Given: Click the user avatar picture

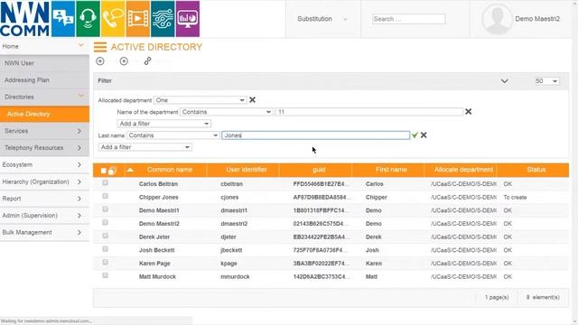Looking at the screenshot, I should pos(497,19).
